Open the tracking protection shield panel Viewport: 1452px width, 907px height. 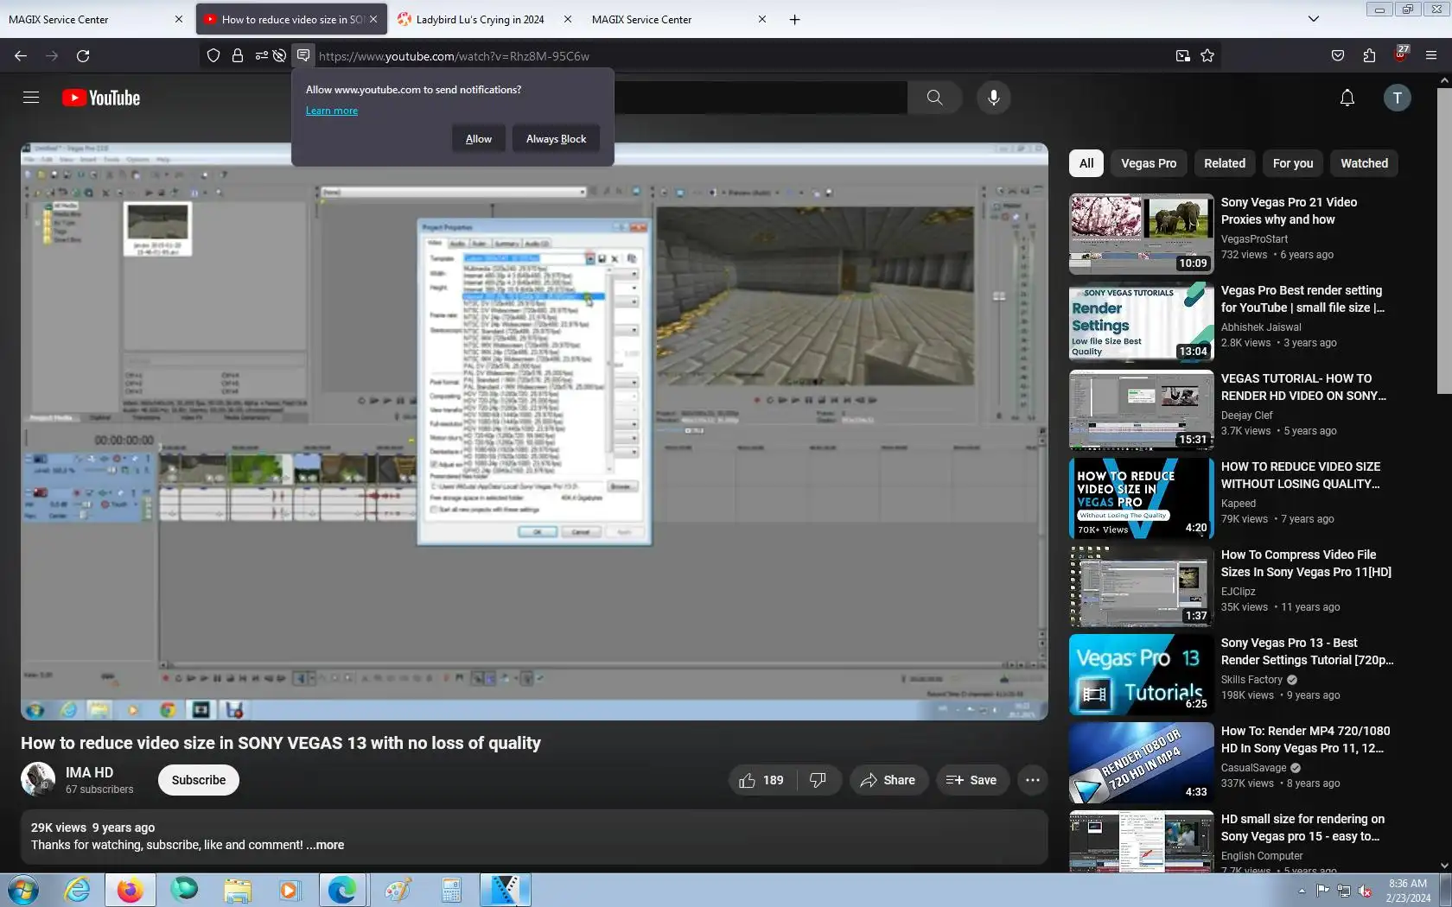click(x=213, y=56)
